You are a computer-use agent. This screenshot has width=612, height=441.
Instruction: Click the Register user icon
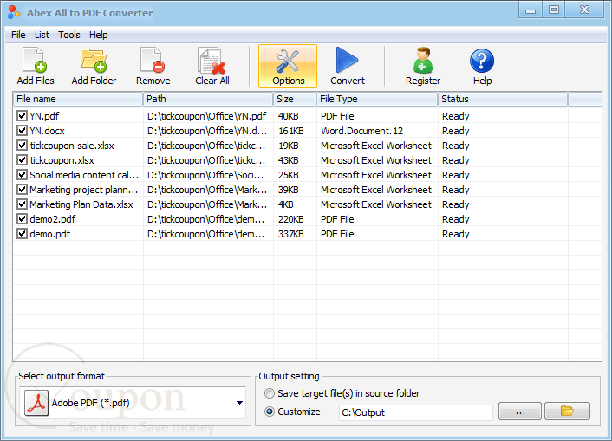pyautogui.click(x=423, y=61)
